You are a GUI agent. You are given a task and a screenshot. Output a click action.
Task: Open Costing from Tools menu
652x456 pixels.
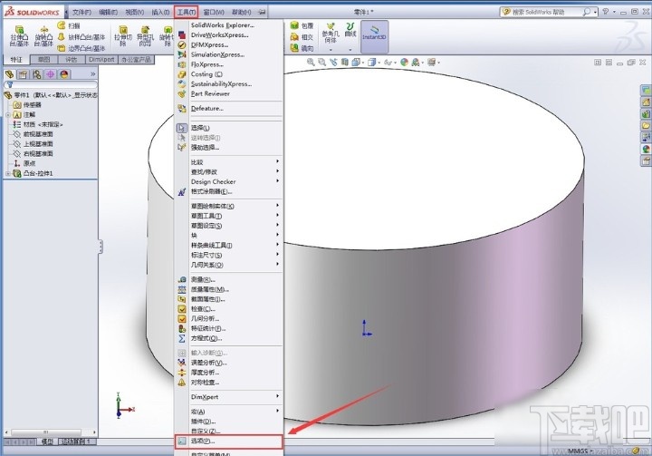coord(206,74)
